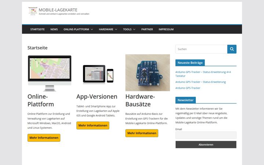Click the Neueste Beiträge widget title
Viewport: 264px width, 165px height.
[x=190, y=63]
